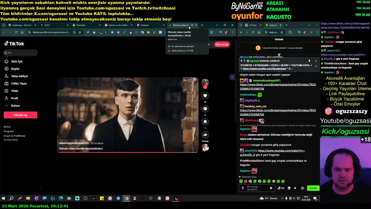Open OneNote from the taskbar
The image size is (371, 209).
[36, 199]
